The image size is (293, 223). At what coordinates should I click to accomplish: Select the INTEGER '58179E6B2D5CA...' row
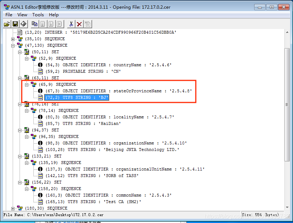pos(100,32)
